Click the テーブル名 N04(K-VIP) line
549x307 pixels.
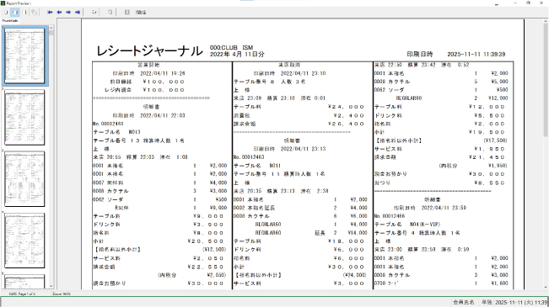point(407,225)
